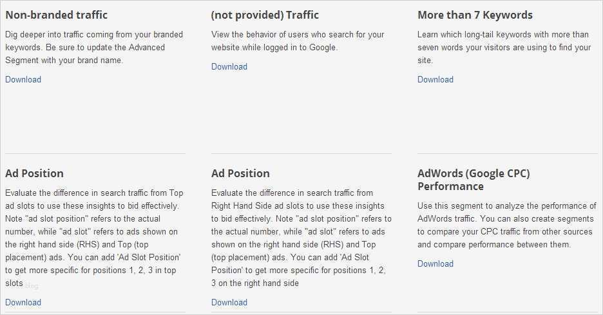Click the (not provided) Traffic heading

(265, 15)
